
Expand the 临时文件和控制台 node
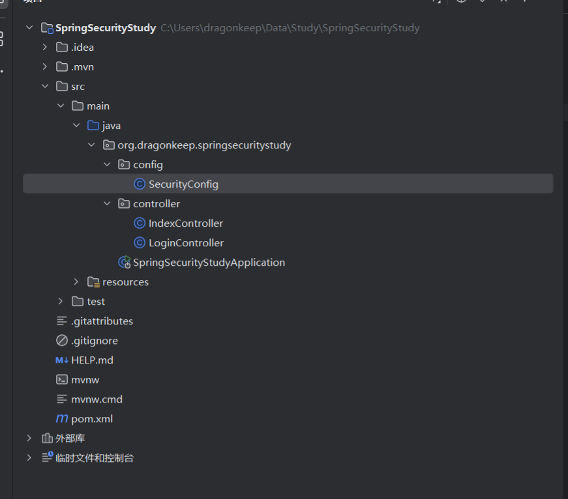[29, 458]
